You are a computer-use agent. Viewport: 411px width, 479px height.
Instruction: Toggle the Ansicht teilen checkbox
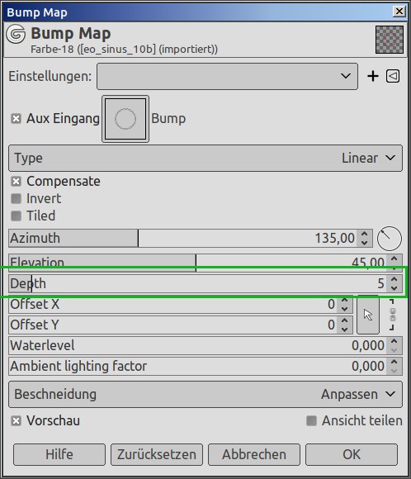[x=311, y=420]
